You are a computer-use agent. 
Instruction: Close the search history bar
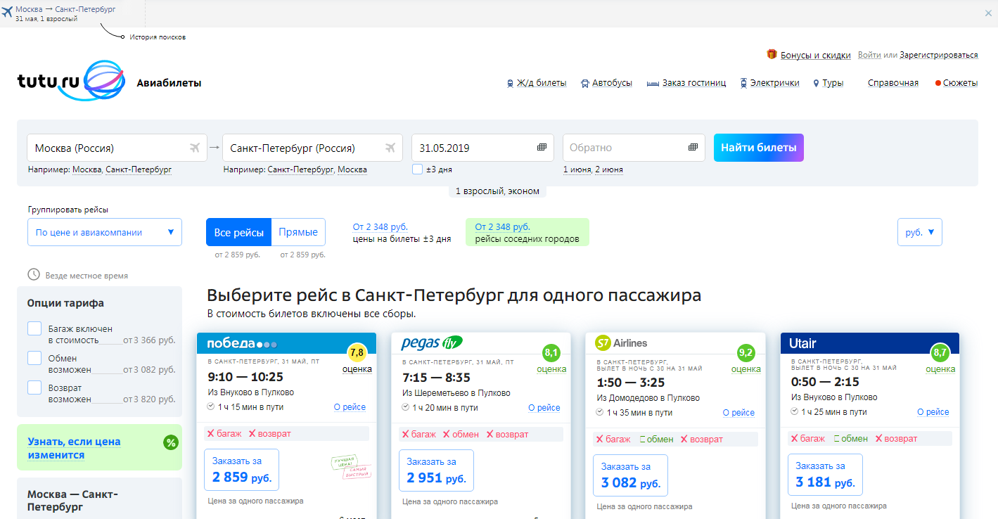click(x=988, y=13)
